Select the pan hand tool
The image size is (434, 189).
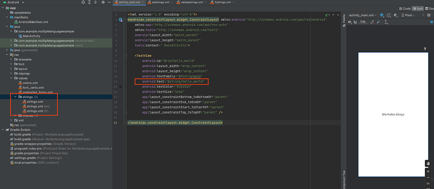tap(428, 163)
